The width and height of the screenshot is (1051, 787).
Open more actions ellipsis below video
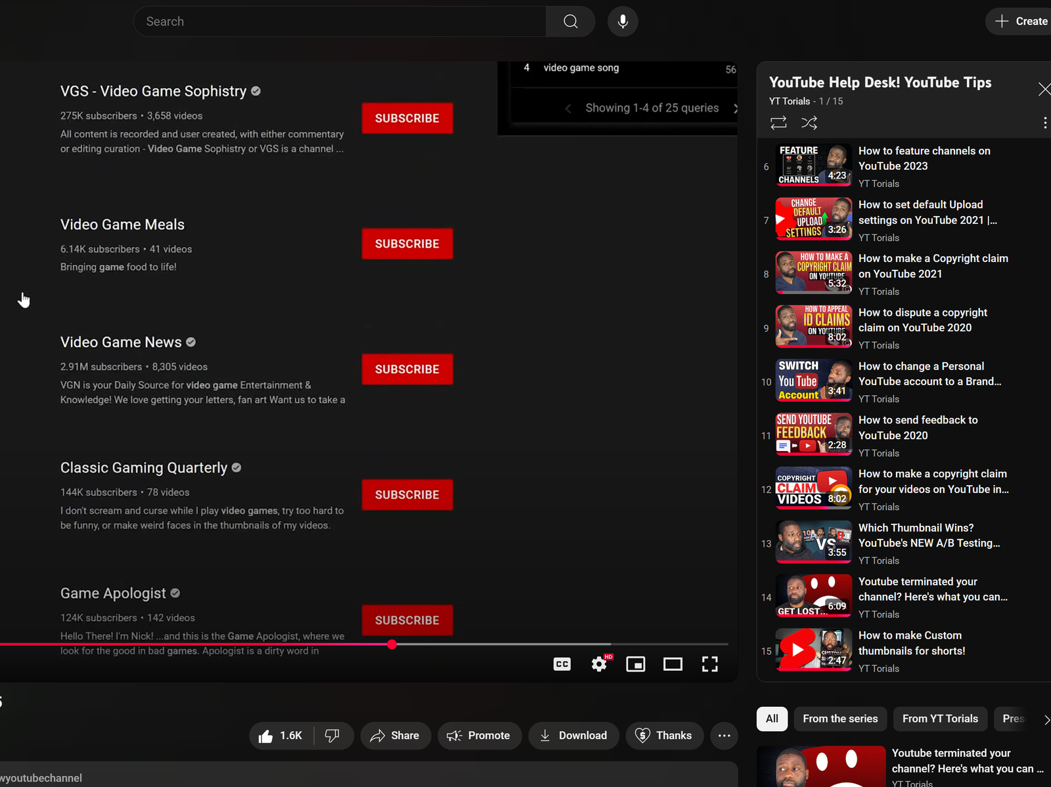tap(724, 736)
